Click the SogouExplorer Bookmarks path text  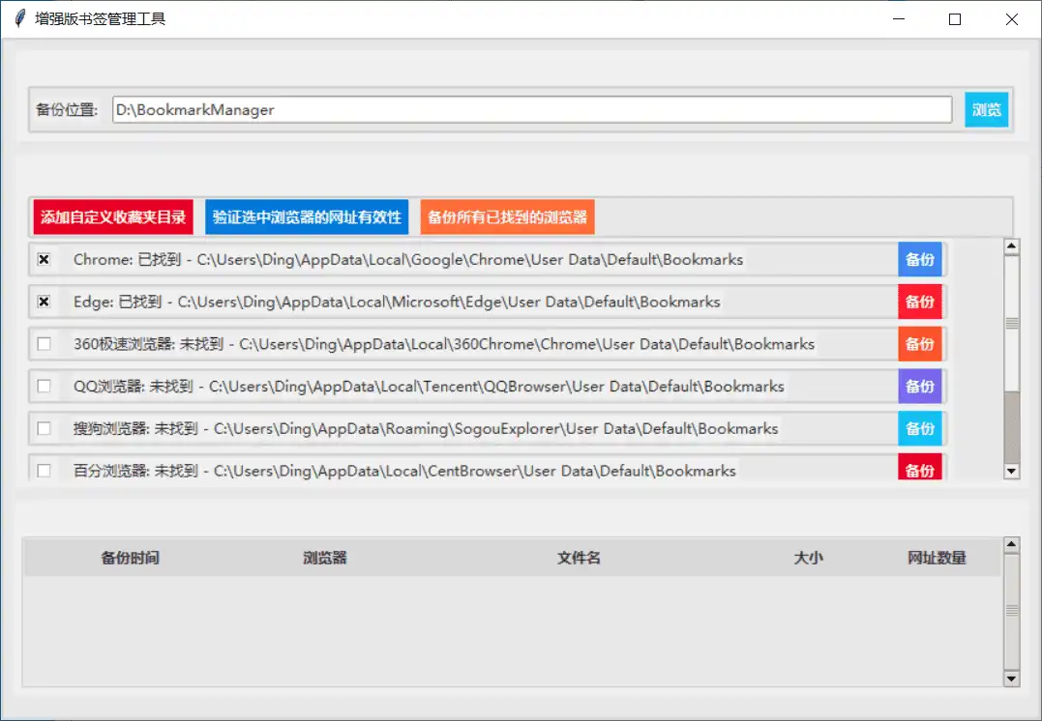[x=495, y=429]
